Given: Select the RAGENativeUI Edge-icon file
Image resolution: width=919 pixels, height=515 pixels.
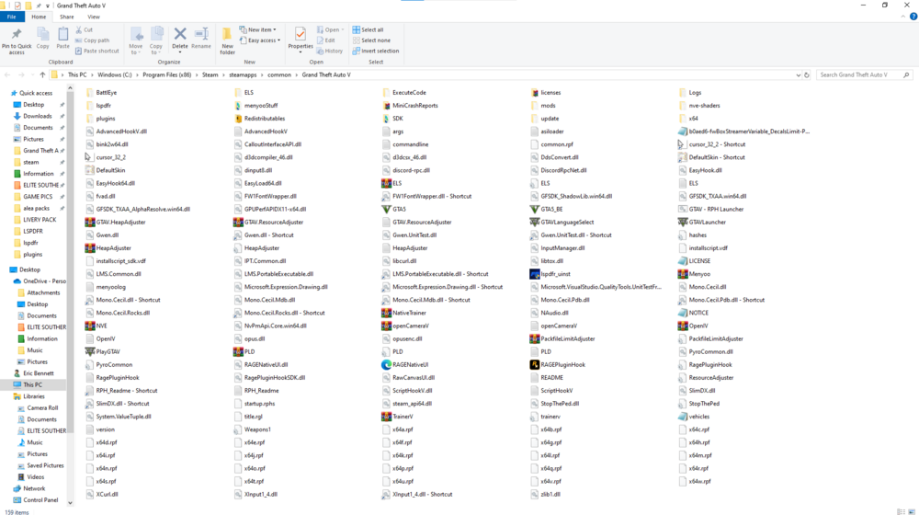Looking at the screenshot, I should (x=386, y=365).
